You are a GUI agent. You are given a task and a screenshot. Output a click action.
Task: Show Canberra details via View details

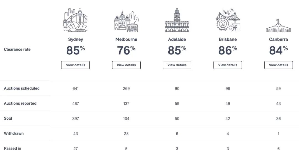[x=279, y=65]
